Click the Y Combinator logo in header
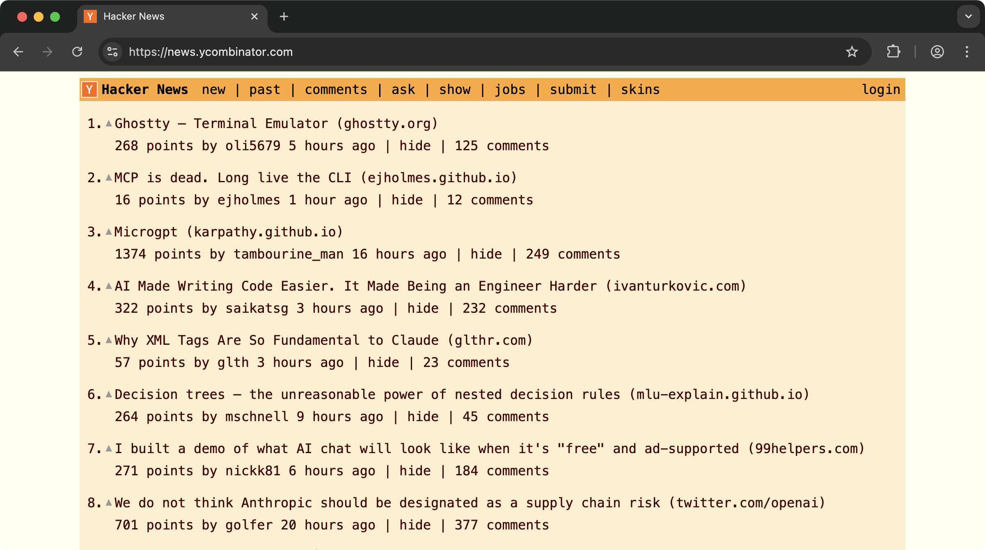The height and width of the screenshot is (550, 985). (89, 89)
